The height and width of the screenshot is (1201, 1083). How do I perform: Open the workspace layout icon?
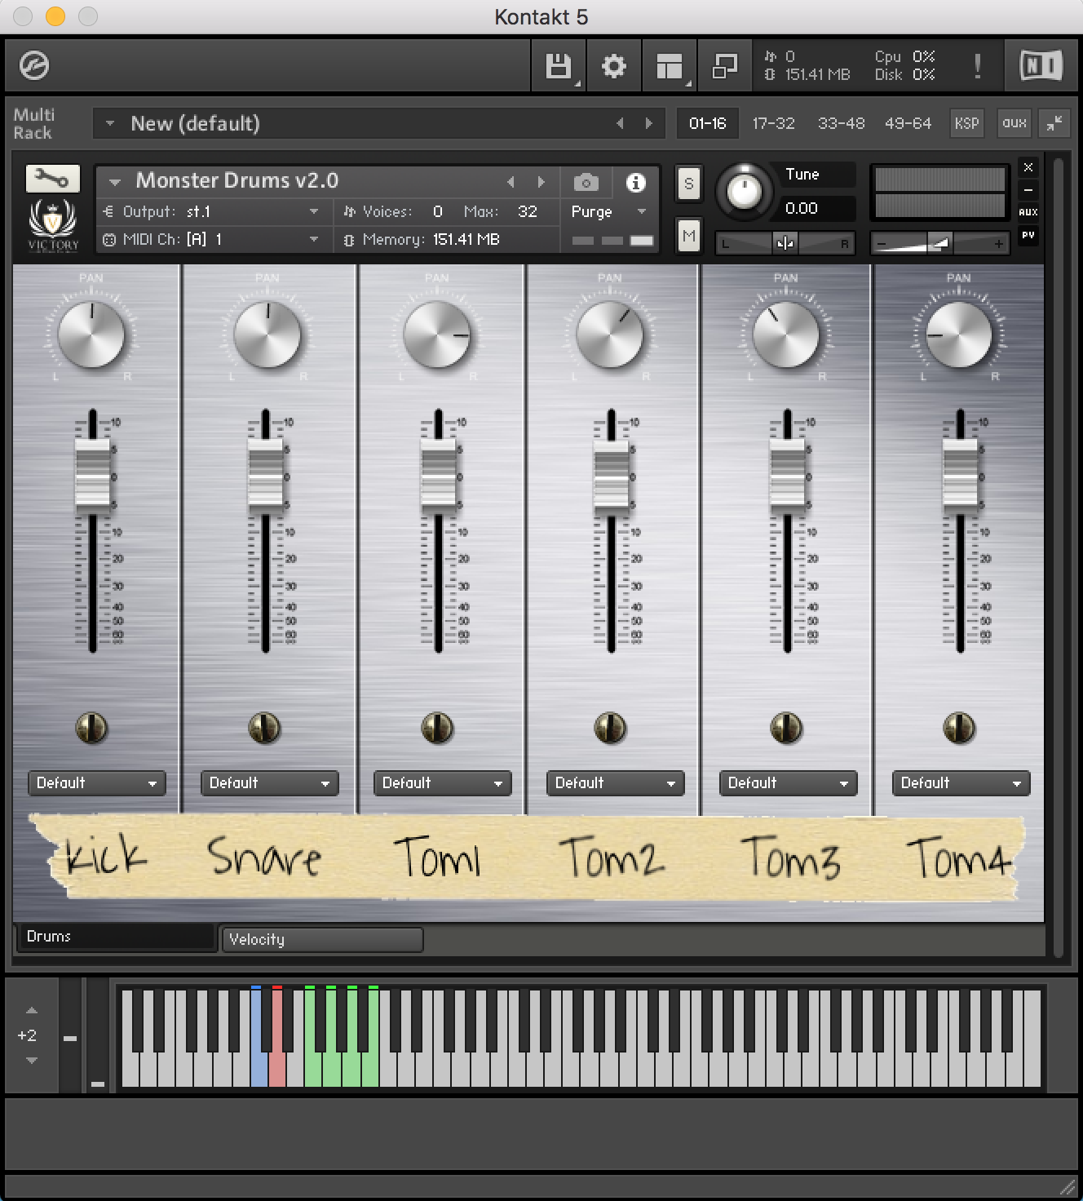[x=669, y=66]
